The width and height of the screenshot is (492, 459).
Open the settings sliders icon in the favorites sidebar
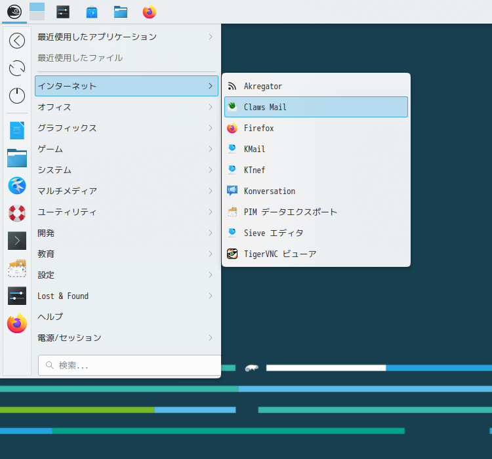coord(17,296)
